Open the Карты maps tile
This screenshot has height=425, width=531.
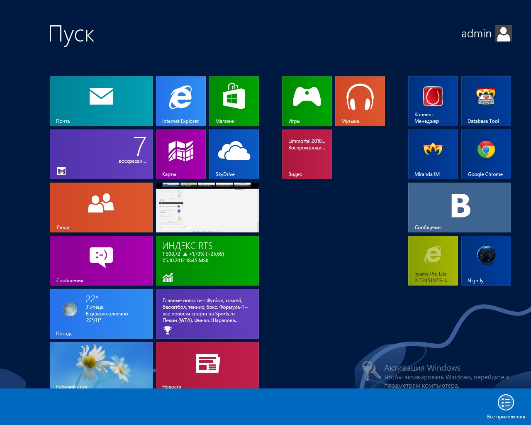(180, 154)
